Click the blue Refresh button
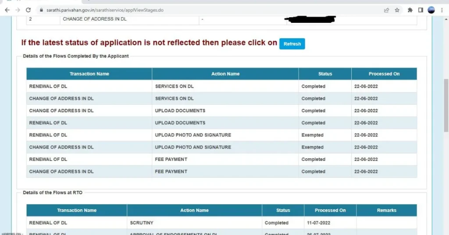 pos(292,44)
